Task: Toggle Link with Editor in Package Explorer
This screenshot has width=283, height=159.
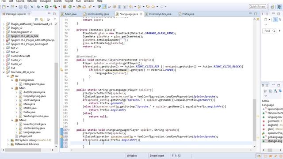Action: pos(42,19)
